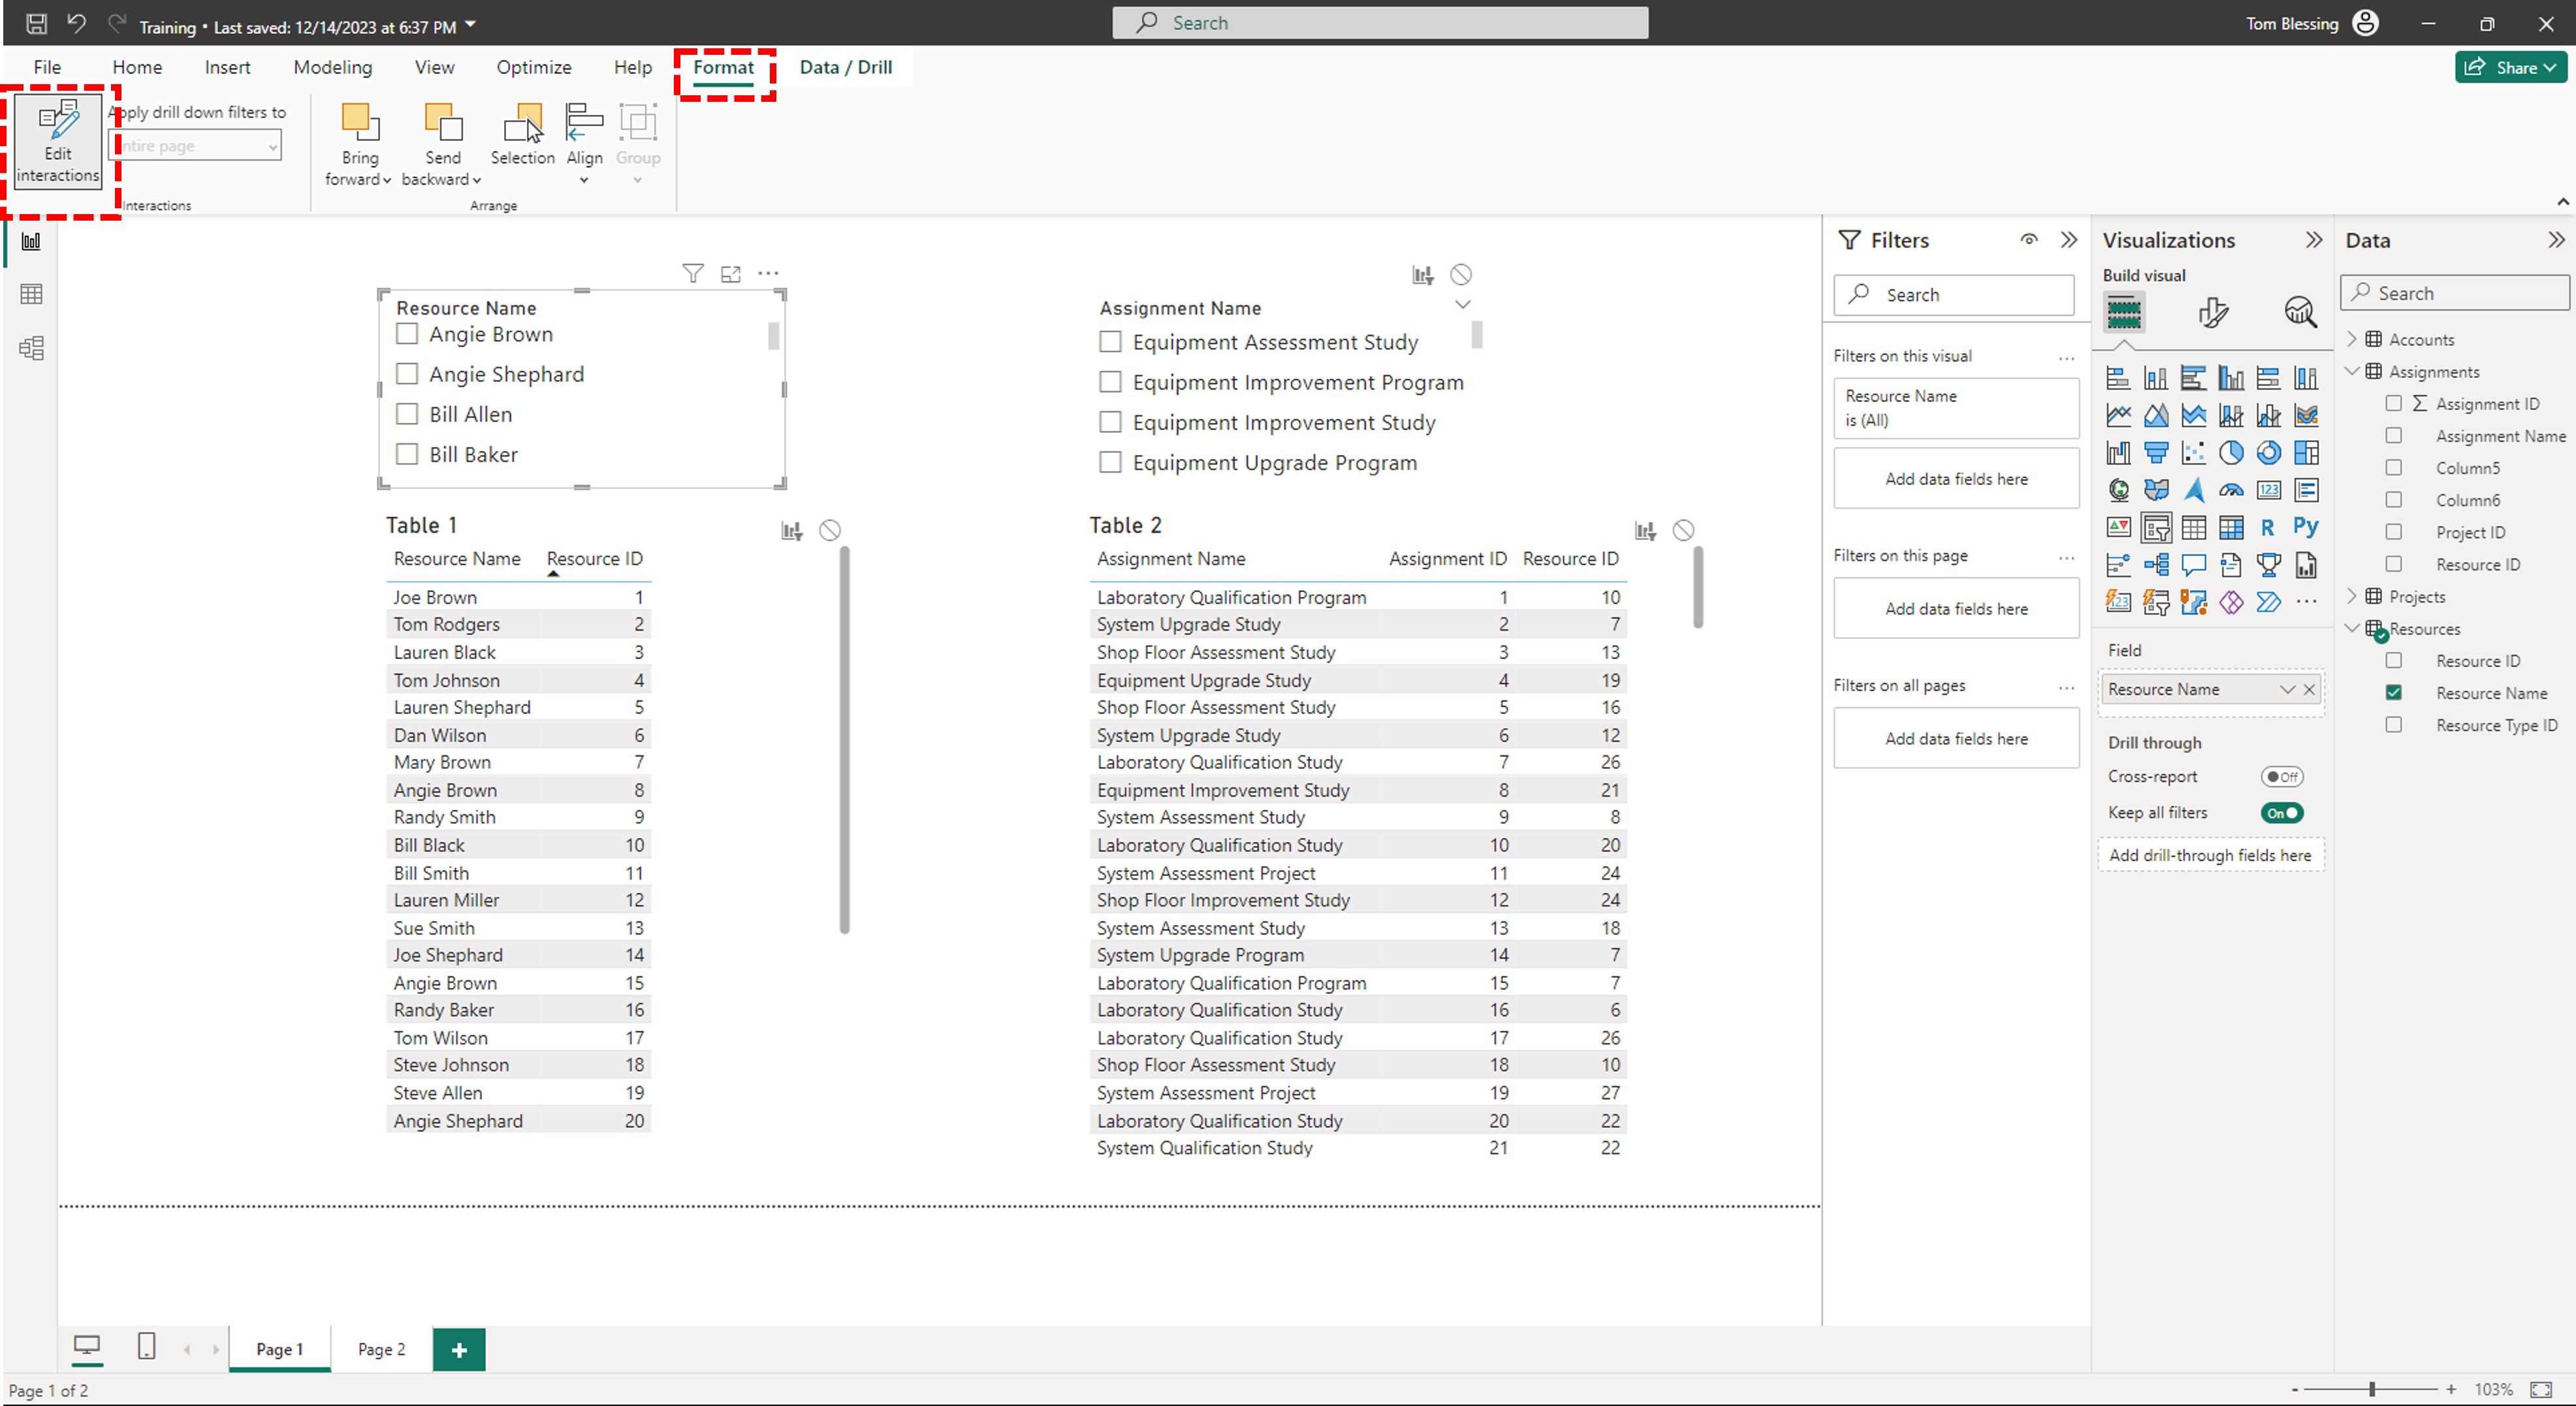Image resolution: width=2576 pixels, height=1406 pixels.
Task: Collapse the Filters pane with its chevrons
Action: (2068, 240)
